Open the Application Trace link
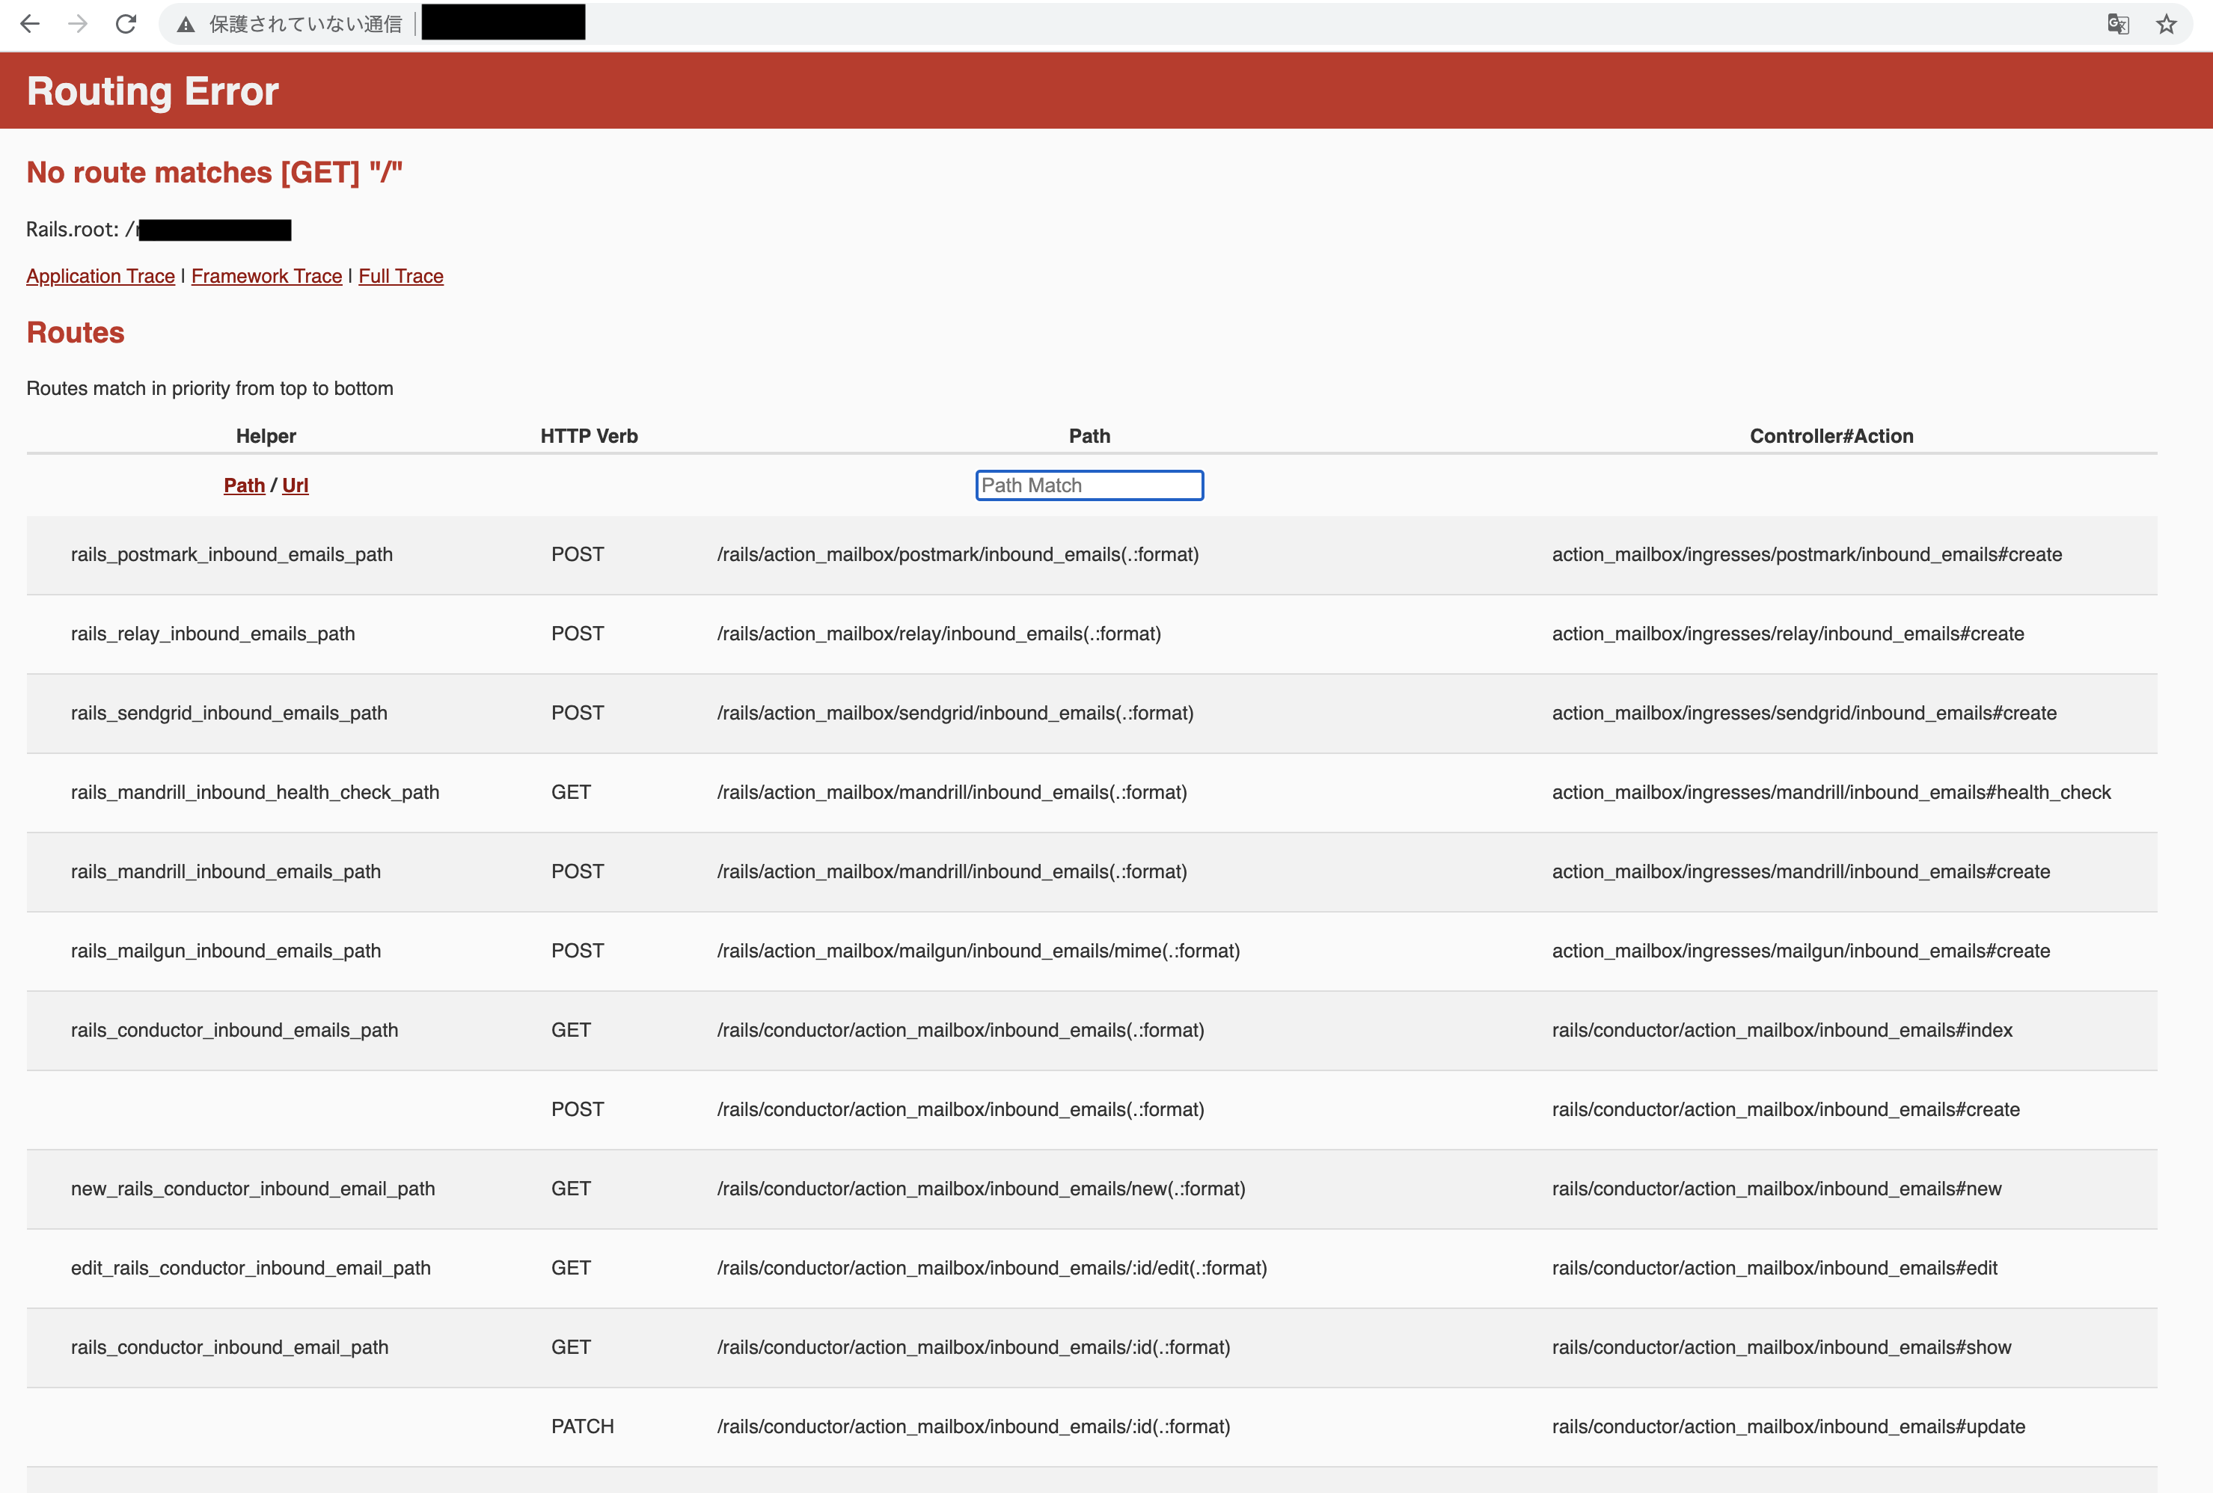2213x1493 pixels. 100,276
